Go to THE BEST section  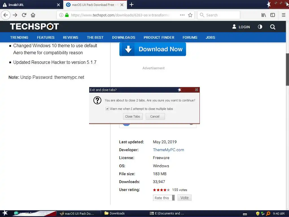click(x=95, y=38)
